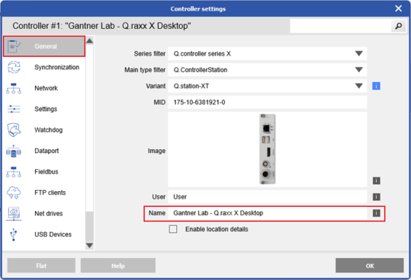Click the Synchronization arrows icon
The image size is (411, 280).
pyautogui.click(x=14, y=67)
